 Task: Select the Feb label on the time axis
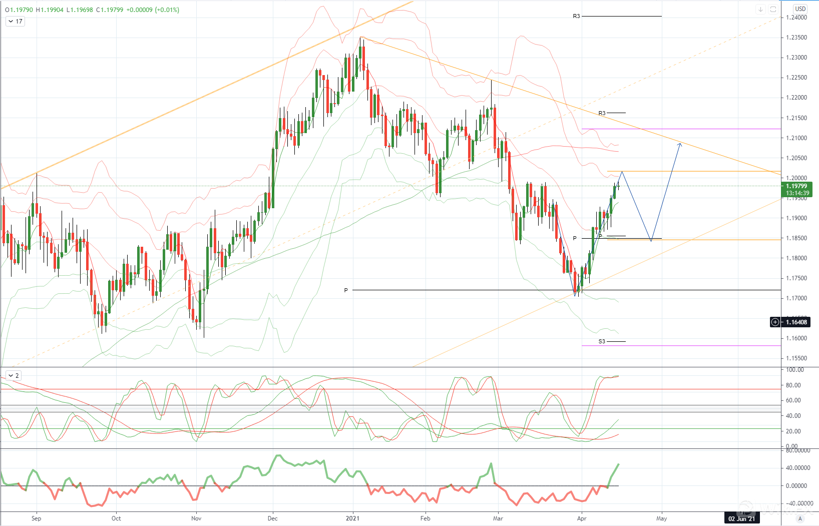[x=425, y=518]
